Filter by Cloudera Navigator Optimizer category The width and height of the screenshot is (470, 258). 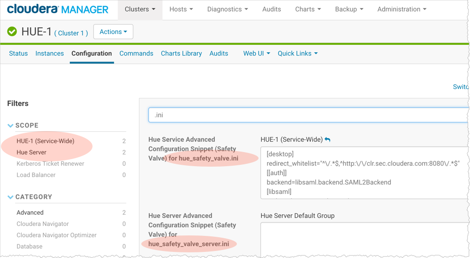click(x=57, y=235)
